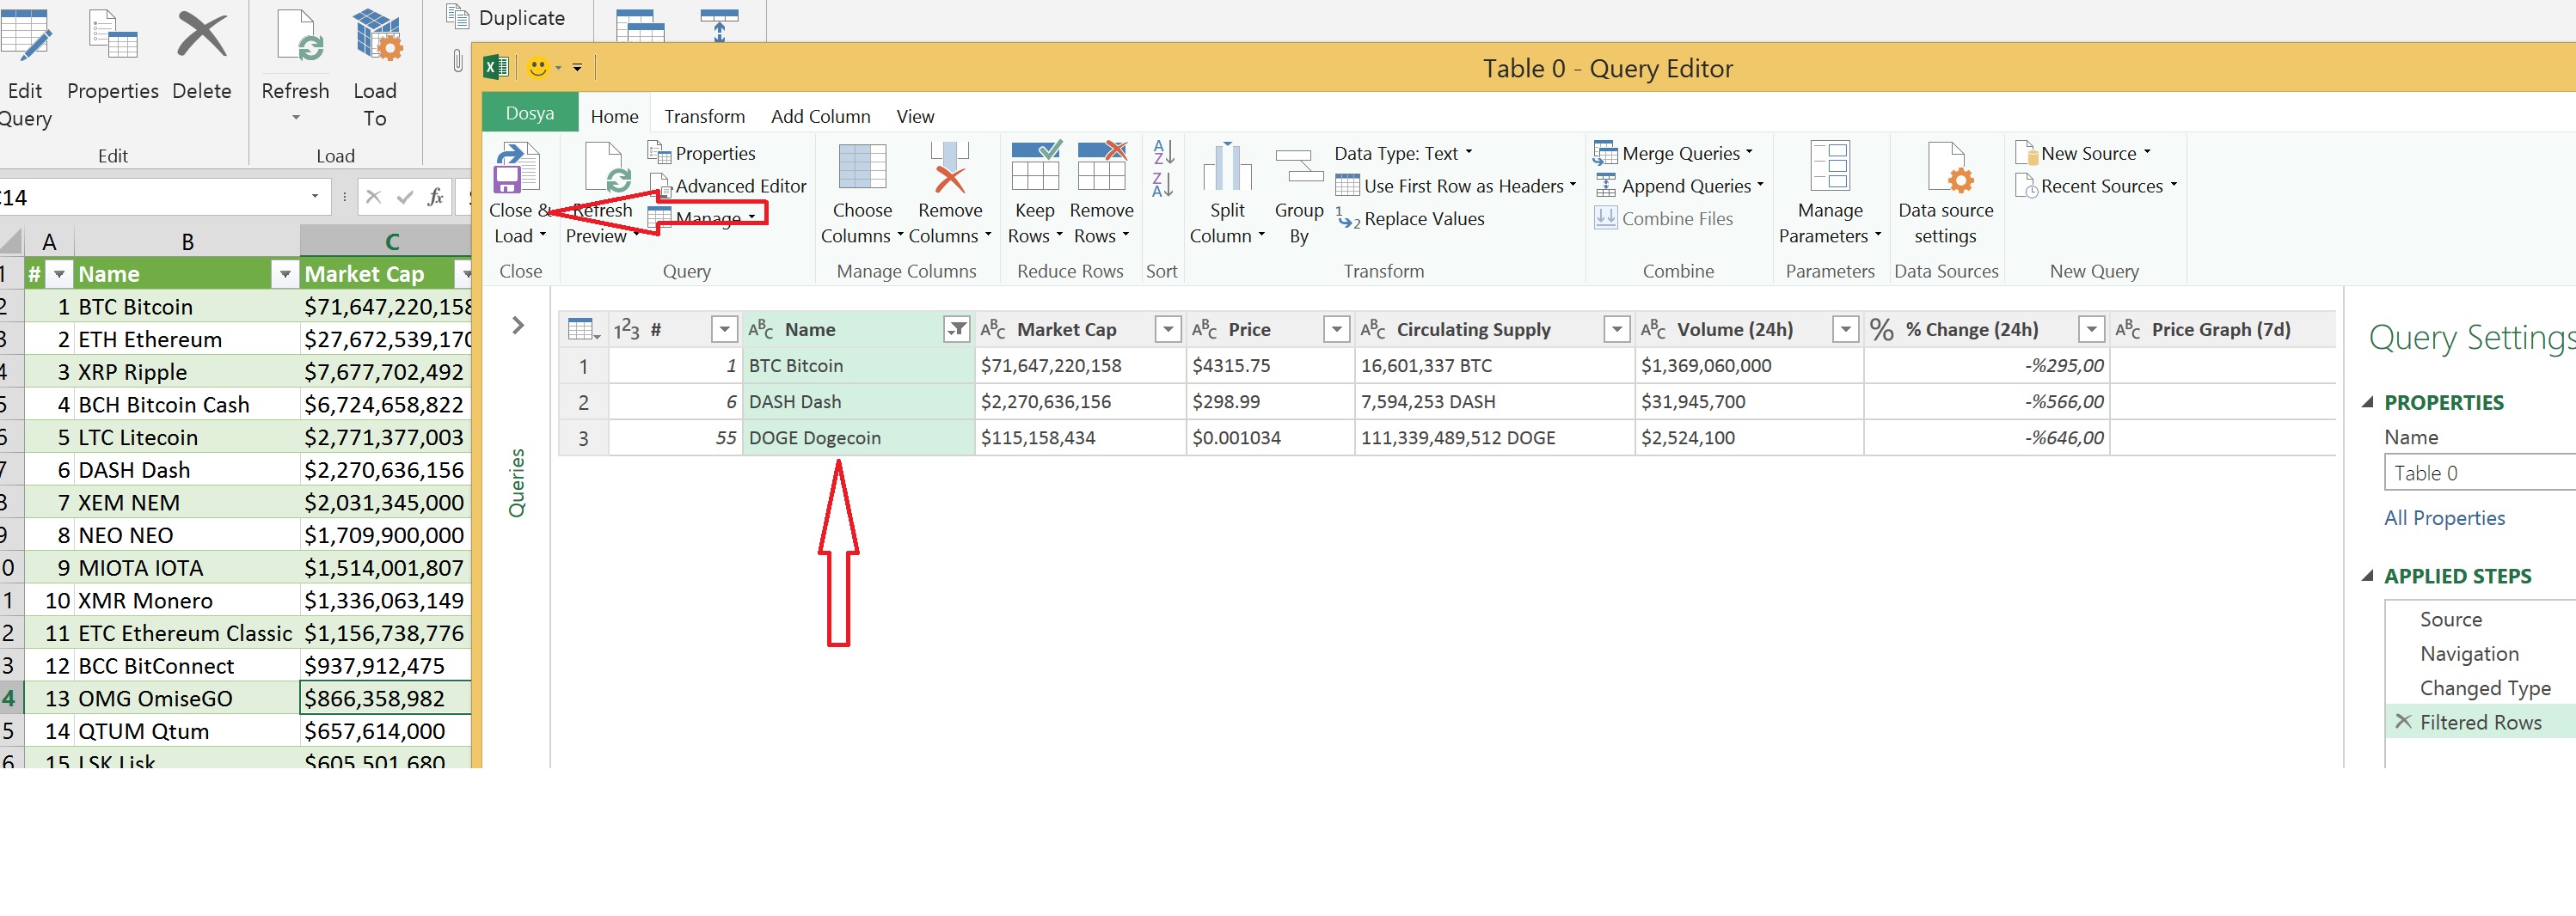Image resolution: width=2576 pixels, height=916 pixels.
Task: Click the 'DOGE Dogecoin' cell
Action: (x=858, y=437)
